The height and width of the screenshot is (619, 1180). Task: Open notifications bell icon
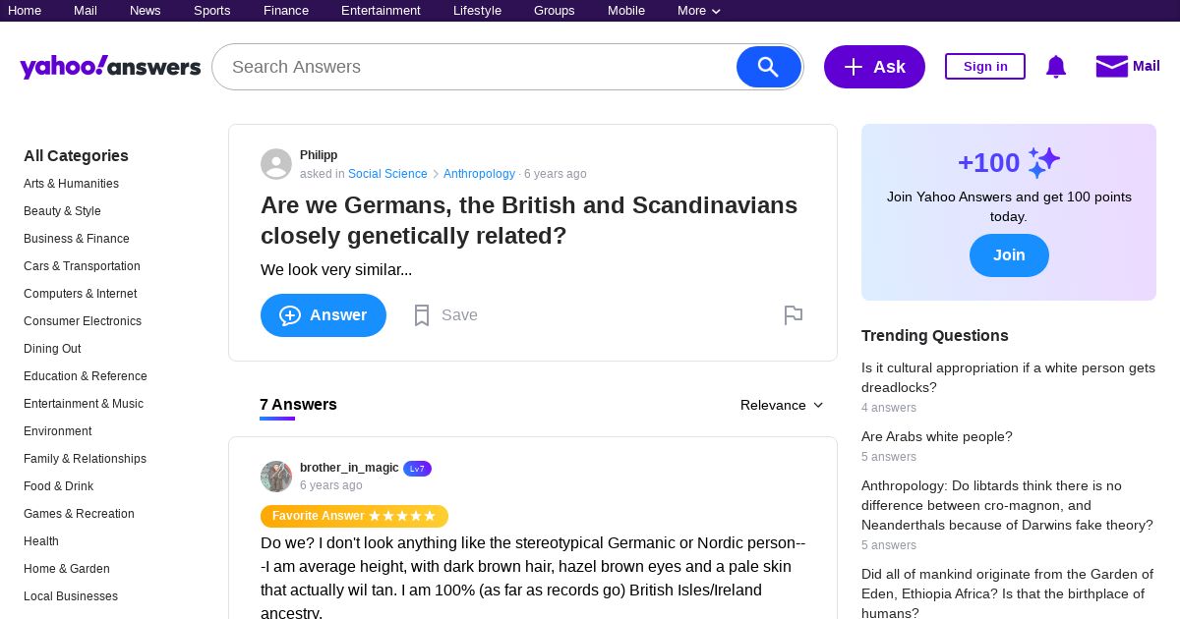[x=1055, y=67]
